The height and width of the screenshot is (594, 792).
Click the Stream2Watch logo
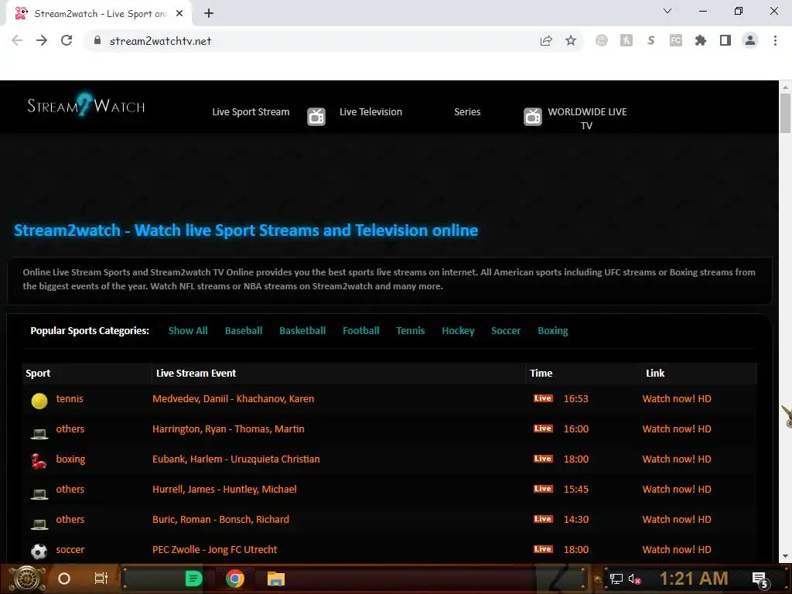point(86,105)
